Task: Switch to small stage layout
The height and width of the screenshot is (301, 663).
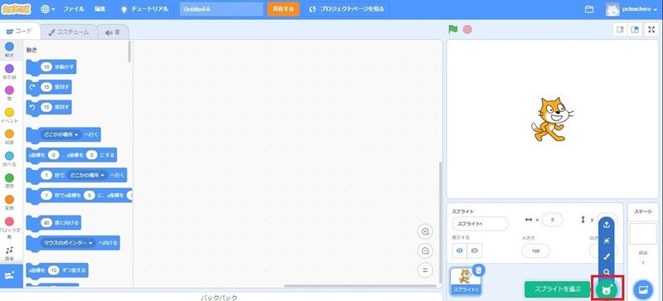Action: (x=620, y=30)
